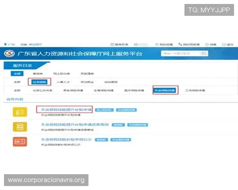
Task: Open 我的收藏 favorites
Action: pos(164,44)
